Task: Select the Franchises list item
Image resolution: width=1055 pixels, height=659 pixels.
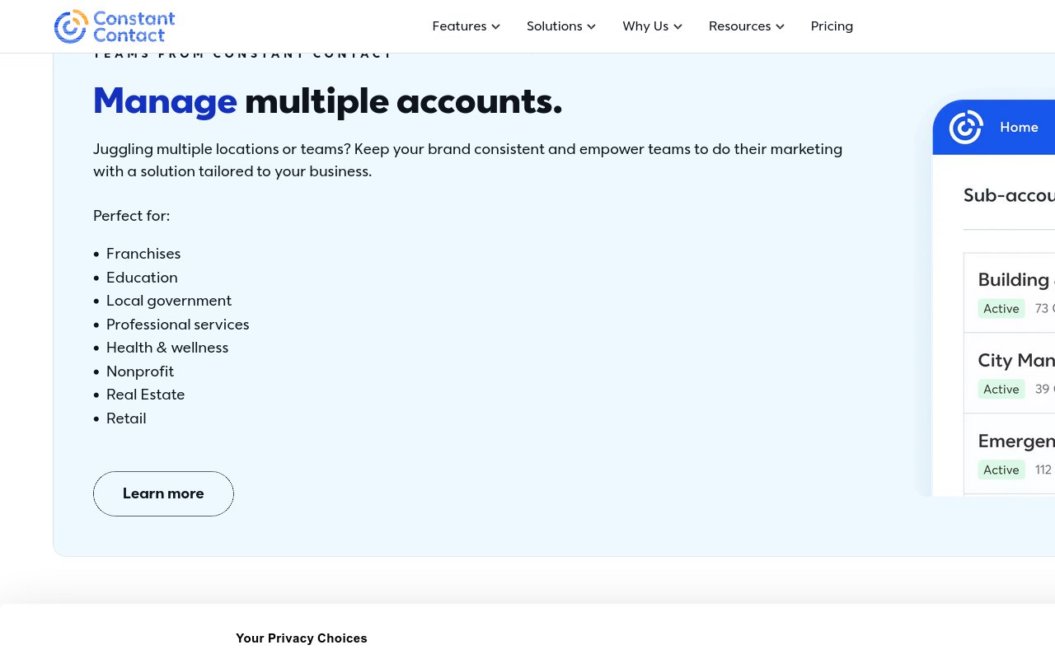Action: click(x=143, y=254)
